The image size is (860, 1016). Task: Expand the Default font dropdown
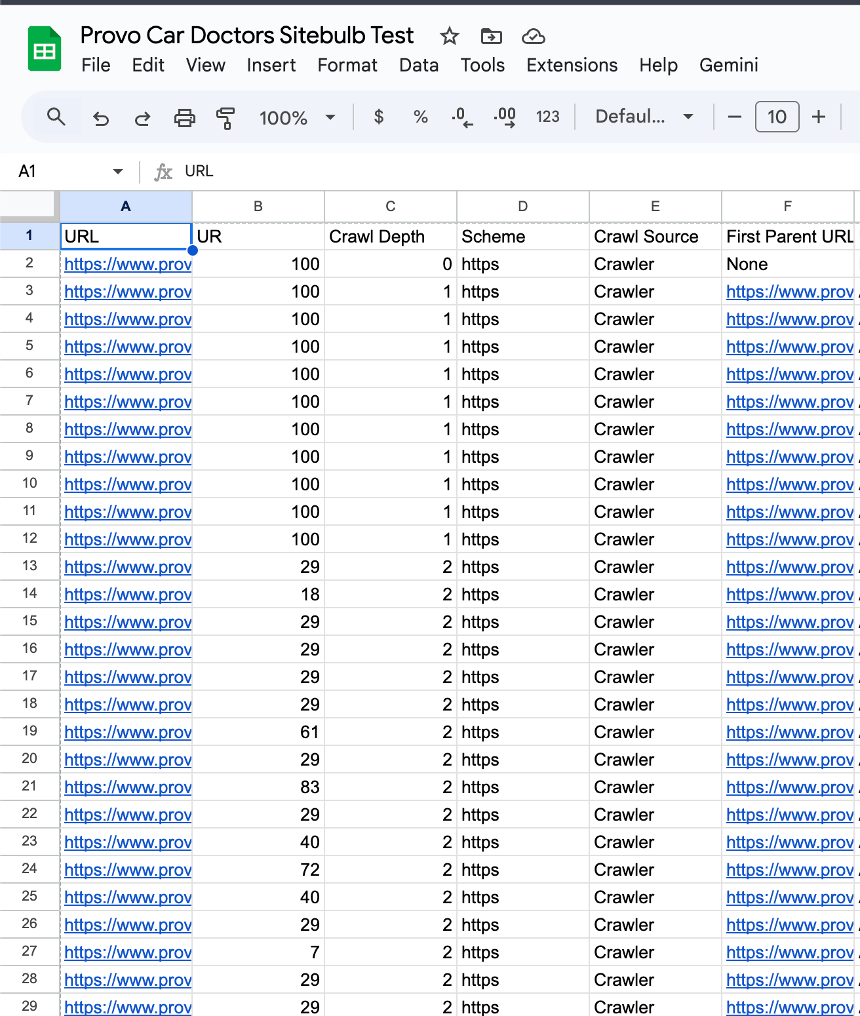pyautogui.click(x=644, y=117)
